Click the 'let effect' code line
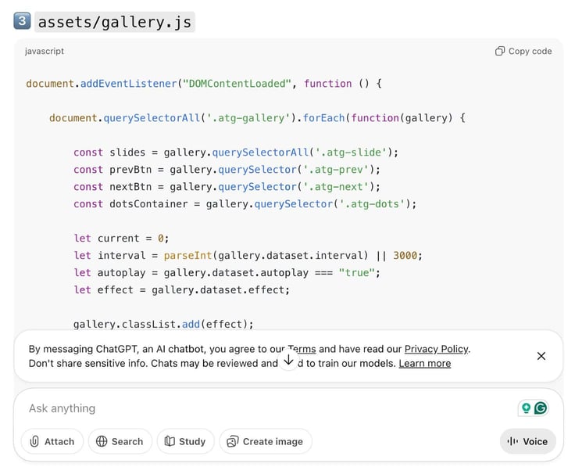Image resolution: width=575 pixels, height=467 pixels. pos(181,290)
